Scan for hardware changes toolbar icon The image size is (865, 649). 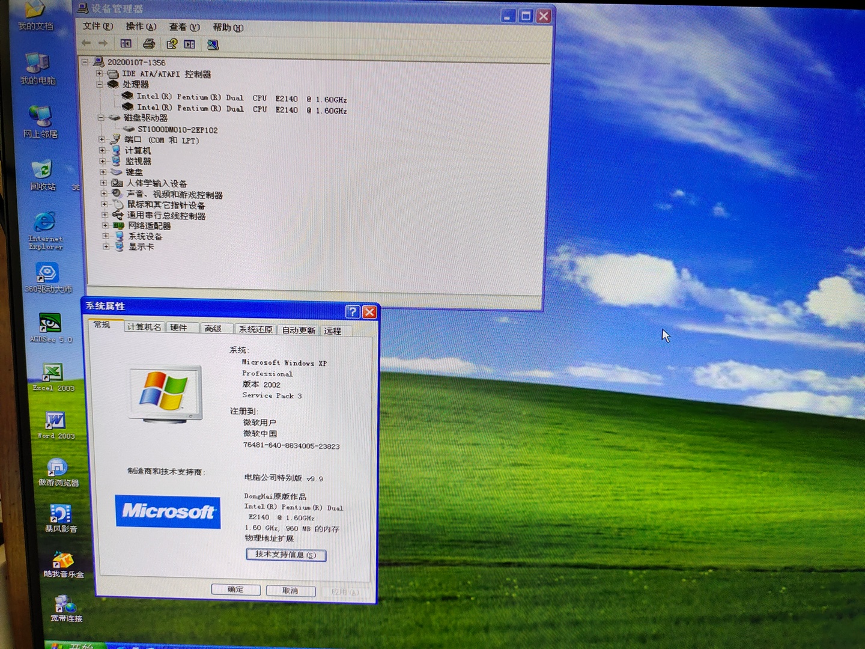[213, 44]
